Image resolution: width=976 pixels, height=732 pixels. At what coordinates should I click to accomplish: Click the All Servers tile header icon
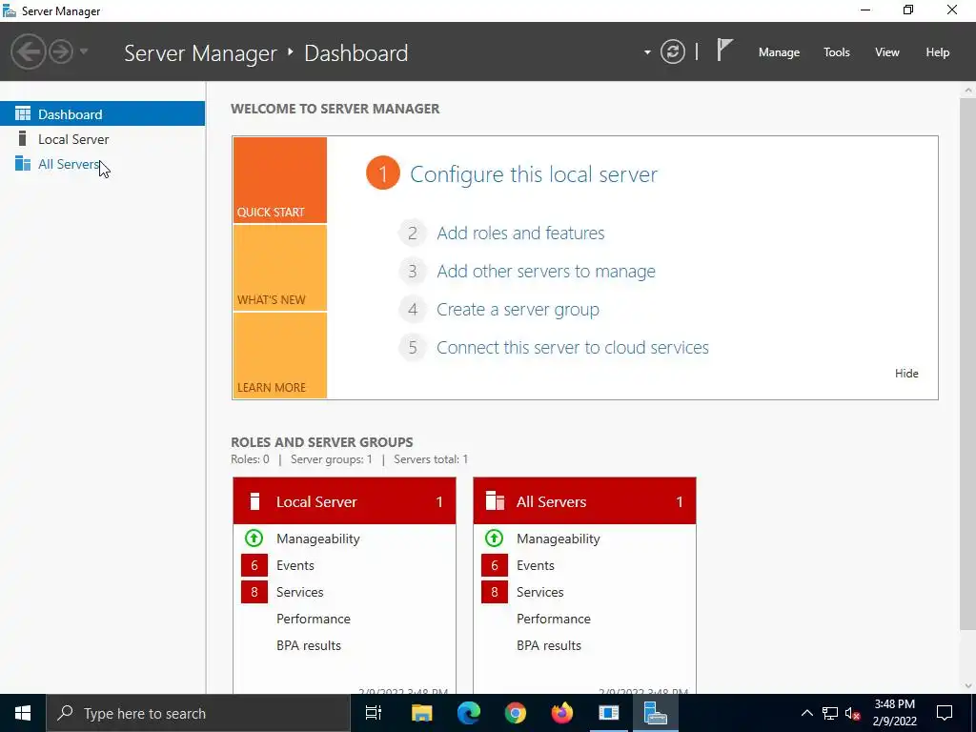click(495, 501)
